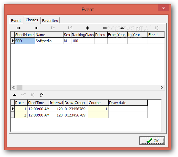Click the RankingClass column header
Image resolution: width=178 pixels, height=157 pixels.
(x=83, y=35)
